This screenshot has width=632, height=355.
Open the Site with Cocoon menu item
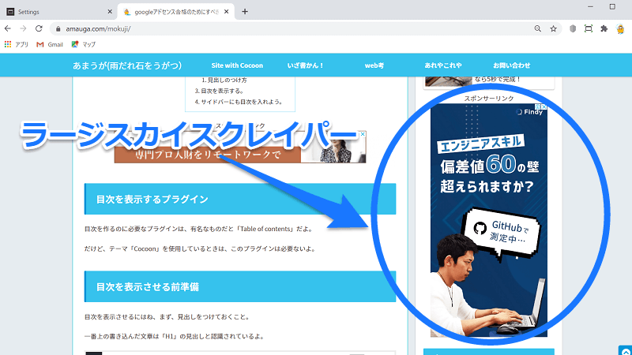pos(237,65)
